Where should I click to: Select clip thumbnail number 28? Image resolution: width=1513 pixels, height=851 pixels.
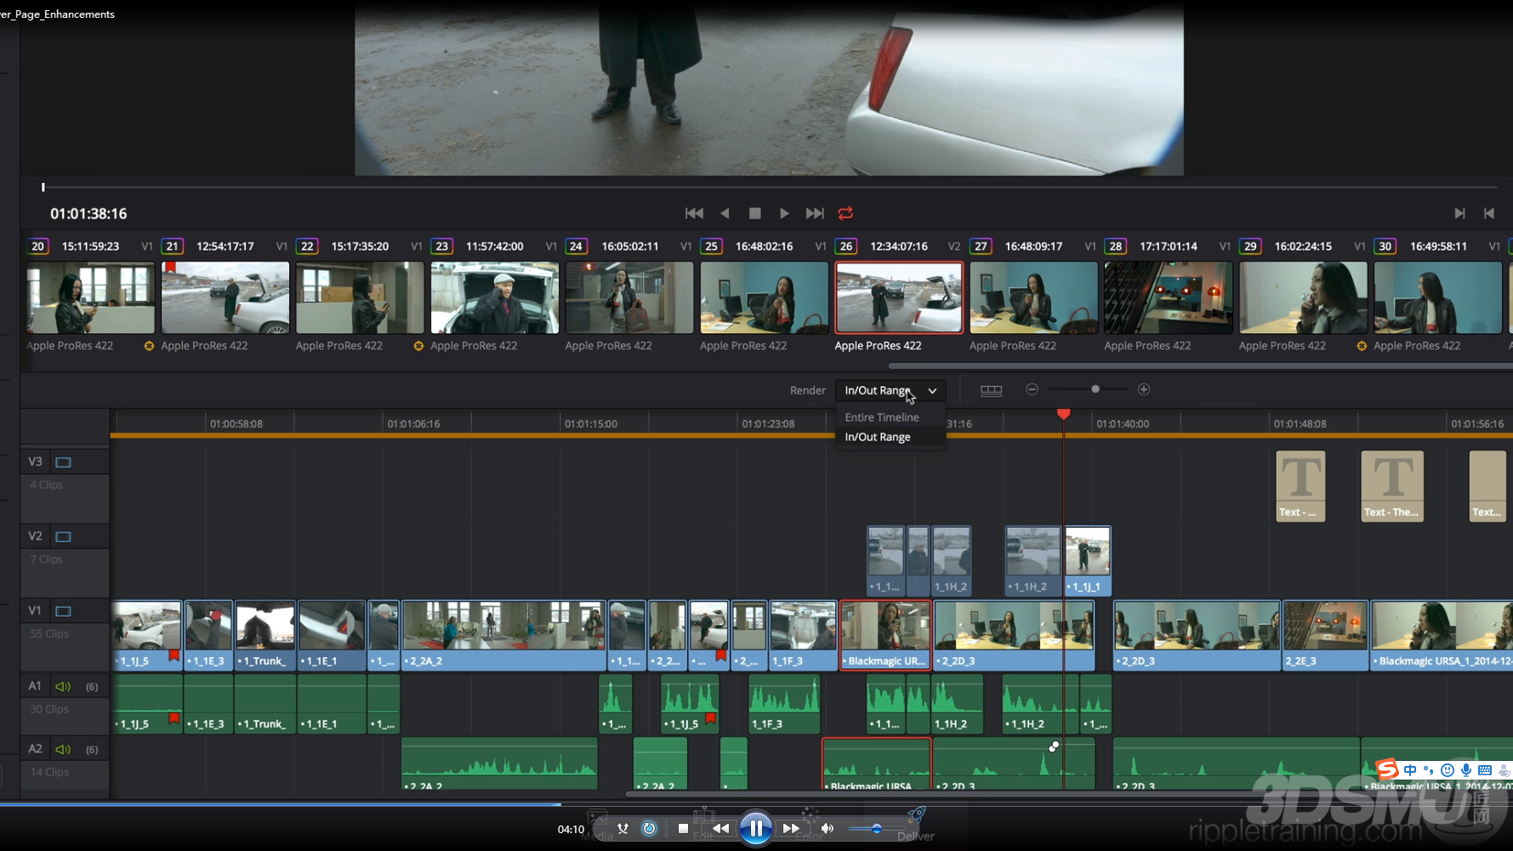point(1169,298)
